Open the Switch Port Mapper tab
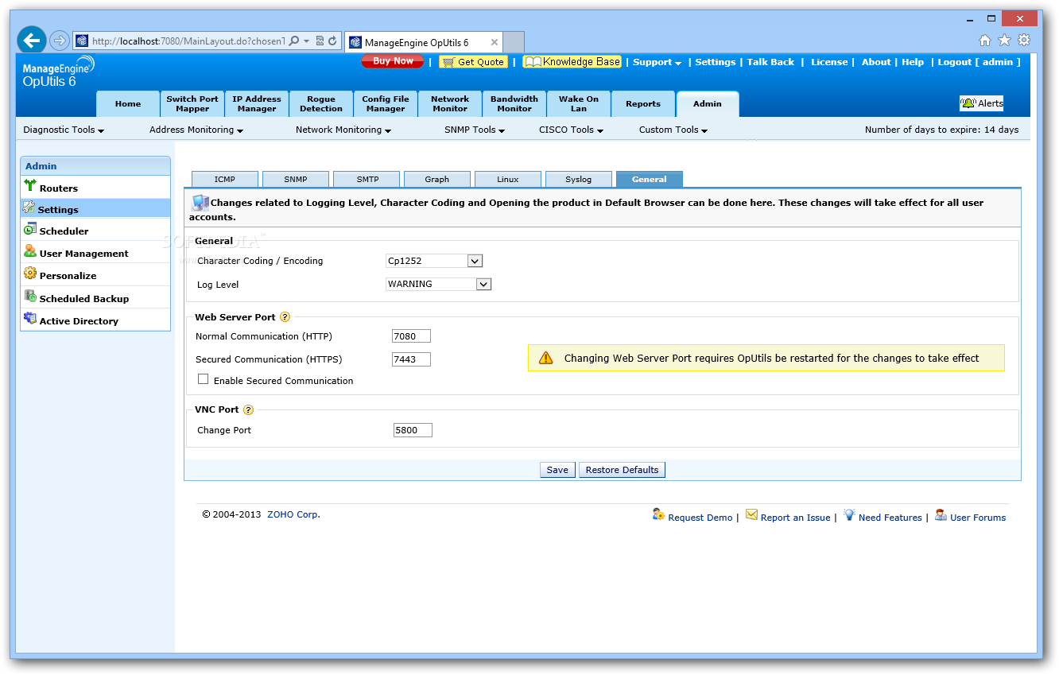This screenshot has width=1059, height=675. click(192, 104)
